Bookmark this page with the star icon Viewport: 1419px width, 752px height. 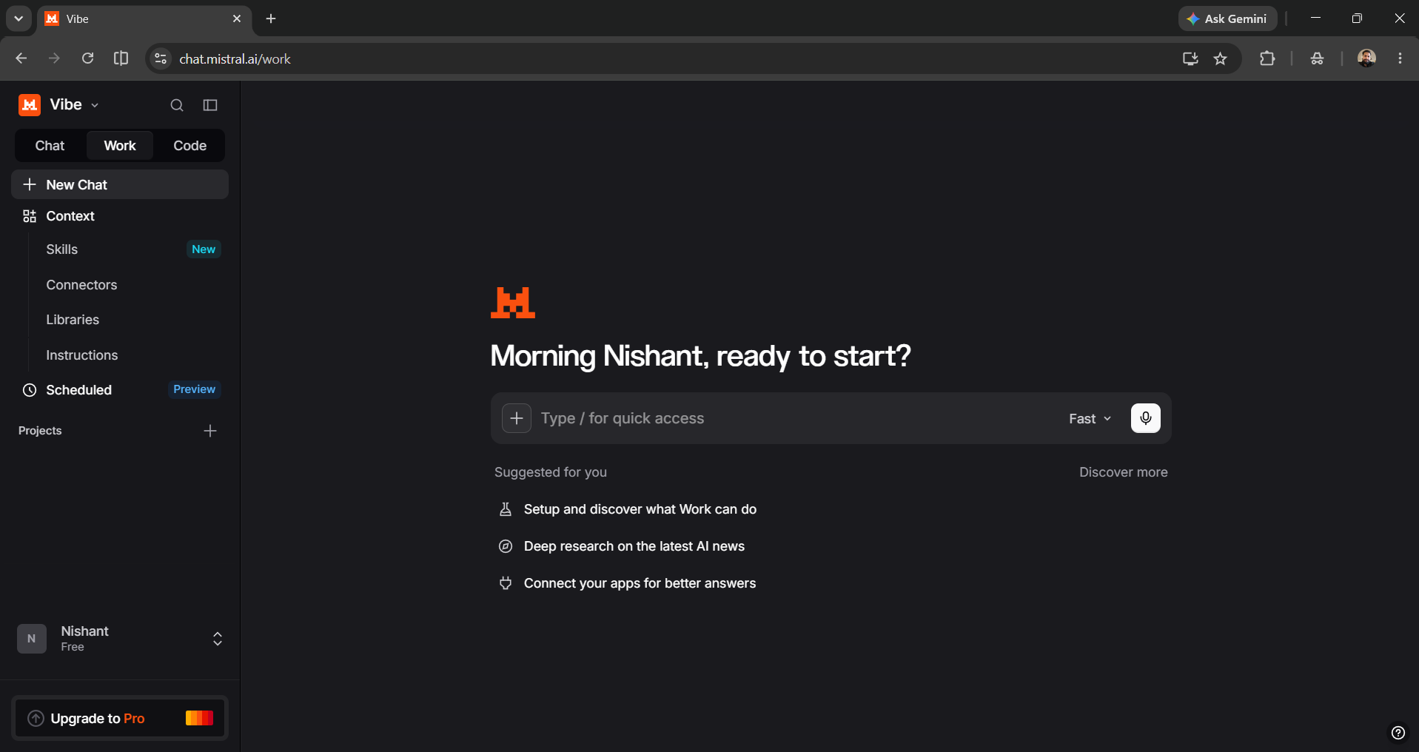pyautogui.click(x=1221, y=58)
